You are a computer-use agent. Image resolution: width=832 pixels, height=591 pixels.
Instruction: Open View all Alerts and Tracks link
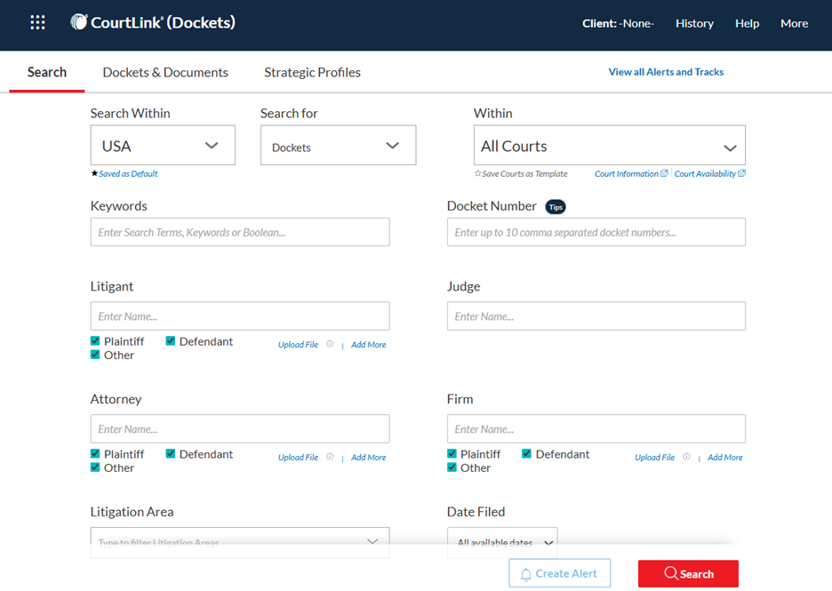666,72
